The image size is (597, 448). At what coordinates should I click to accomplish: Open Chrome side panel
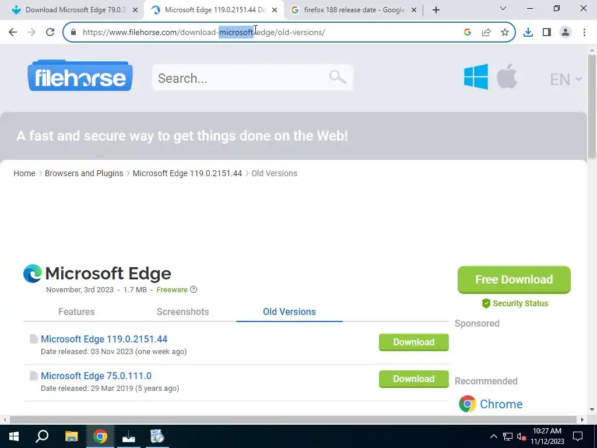click(x=547, y=33)
